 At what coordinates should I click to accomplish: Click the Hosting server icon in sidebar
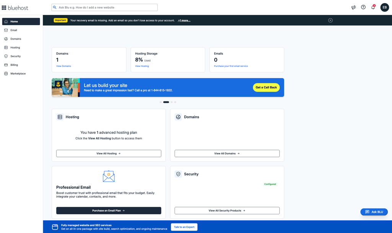[x=6, y=48]
